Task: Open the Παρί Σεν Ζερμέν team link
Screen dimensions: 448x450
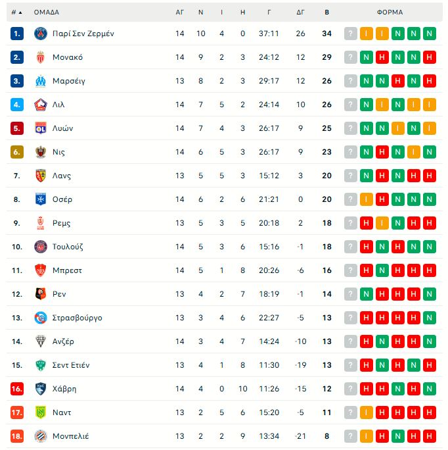Action: coord(83,34)
